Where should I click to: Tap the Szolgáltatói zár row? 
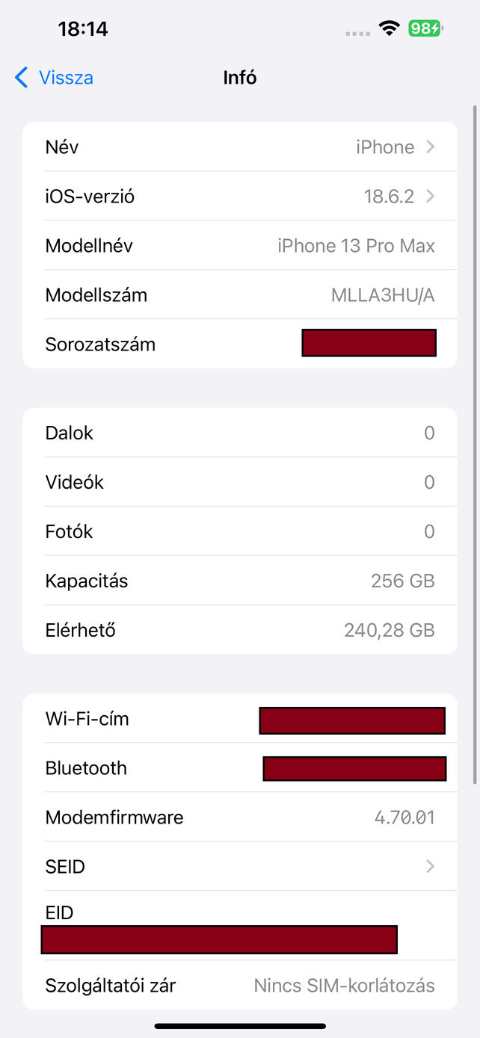239,986
